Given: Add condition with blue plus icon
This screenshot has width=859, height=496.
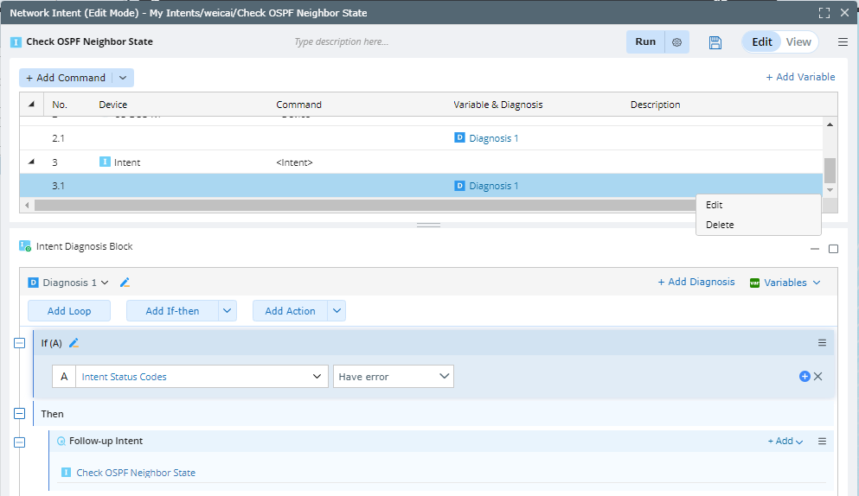Looking at the screenshot, I should 805,377.
